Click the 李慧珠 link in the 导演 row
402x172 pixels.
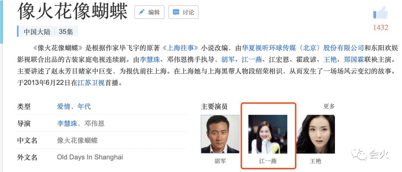pos(67,124)
